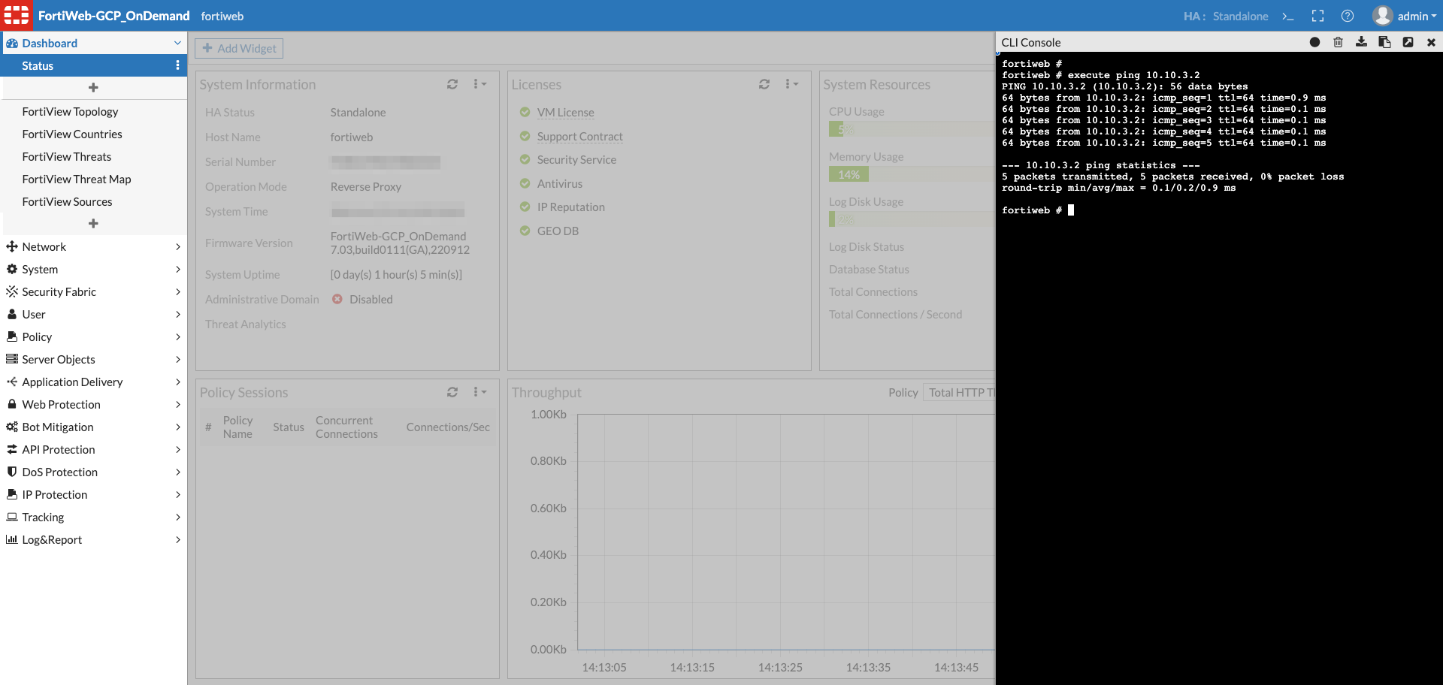
Task: Expand the Network menu chevron
Action: coord(178,246)
